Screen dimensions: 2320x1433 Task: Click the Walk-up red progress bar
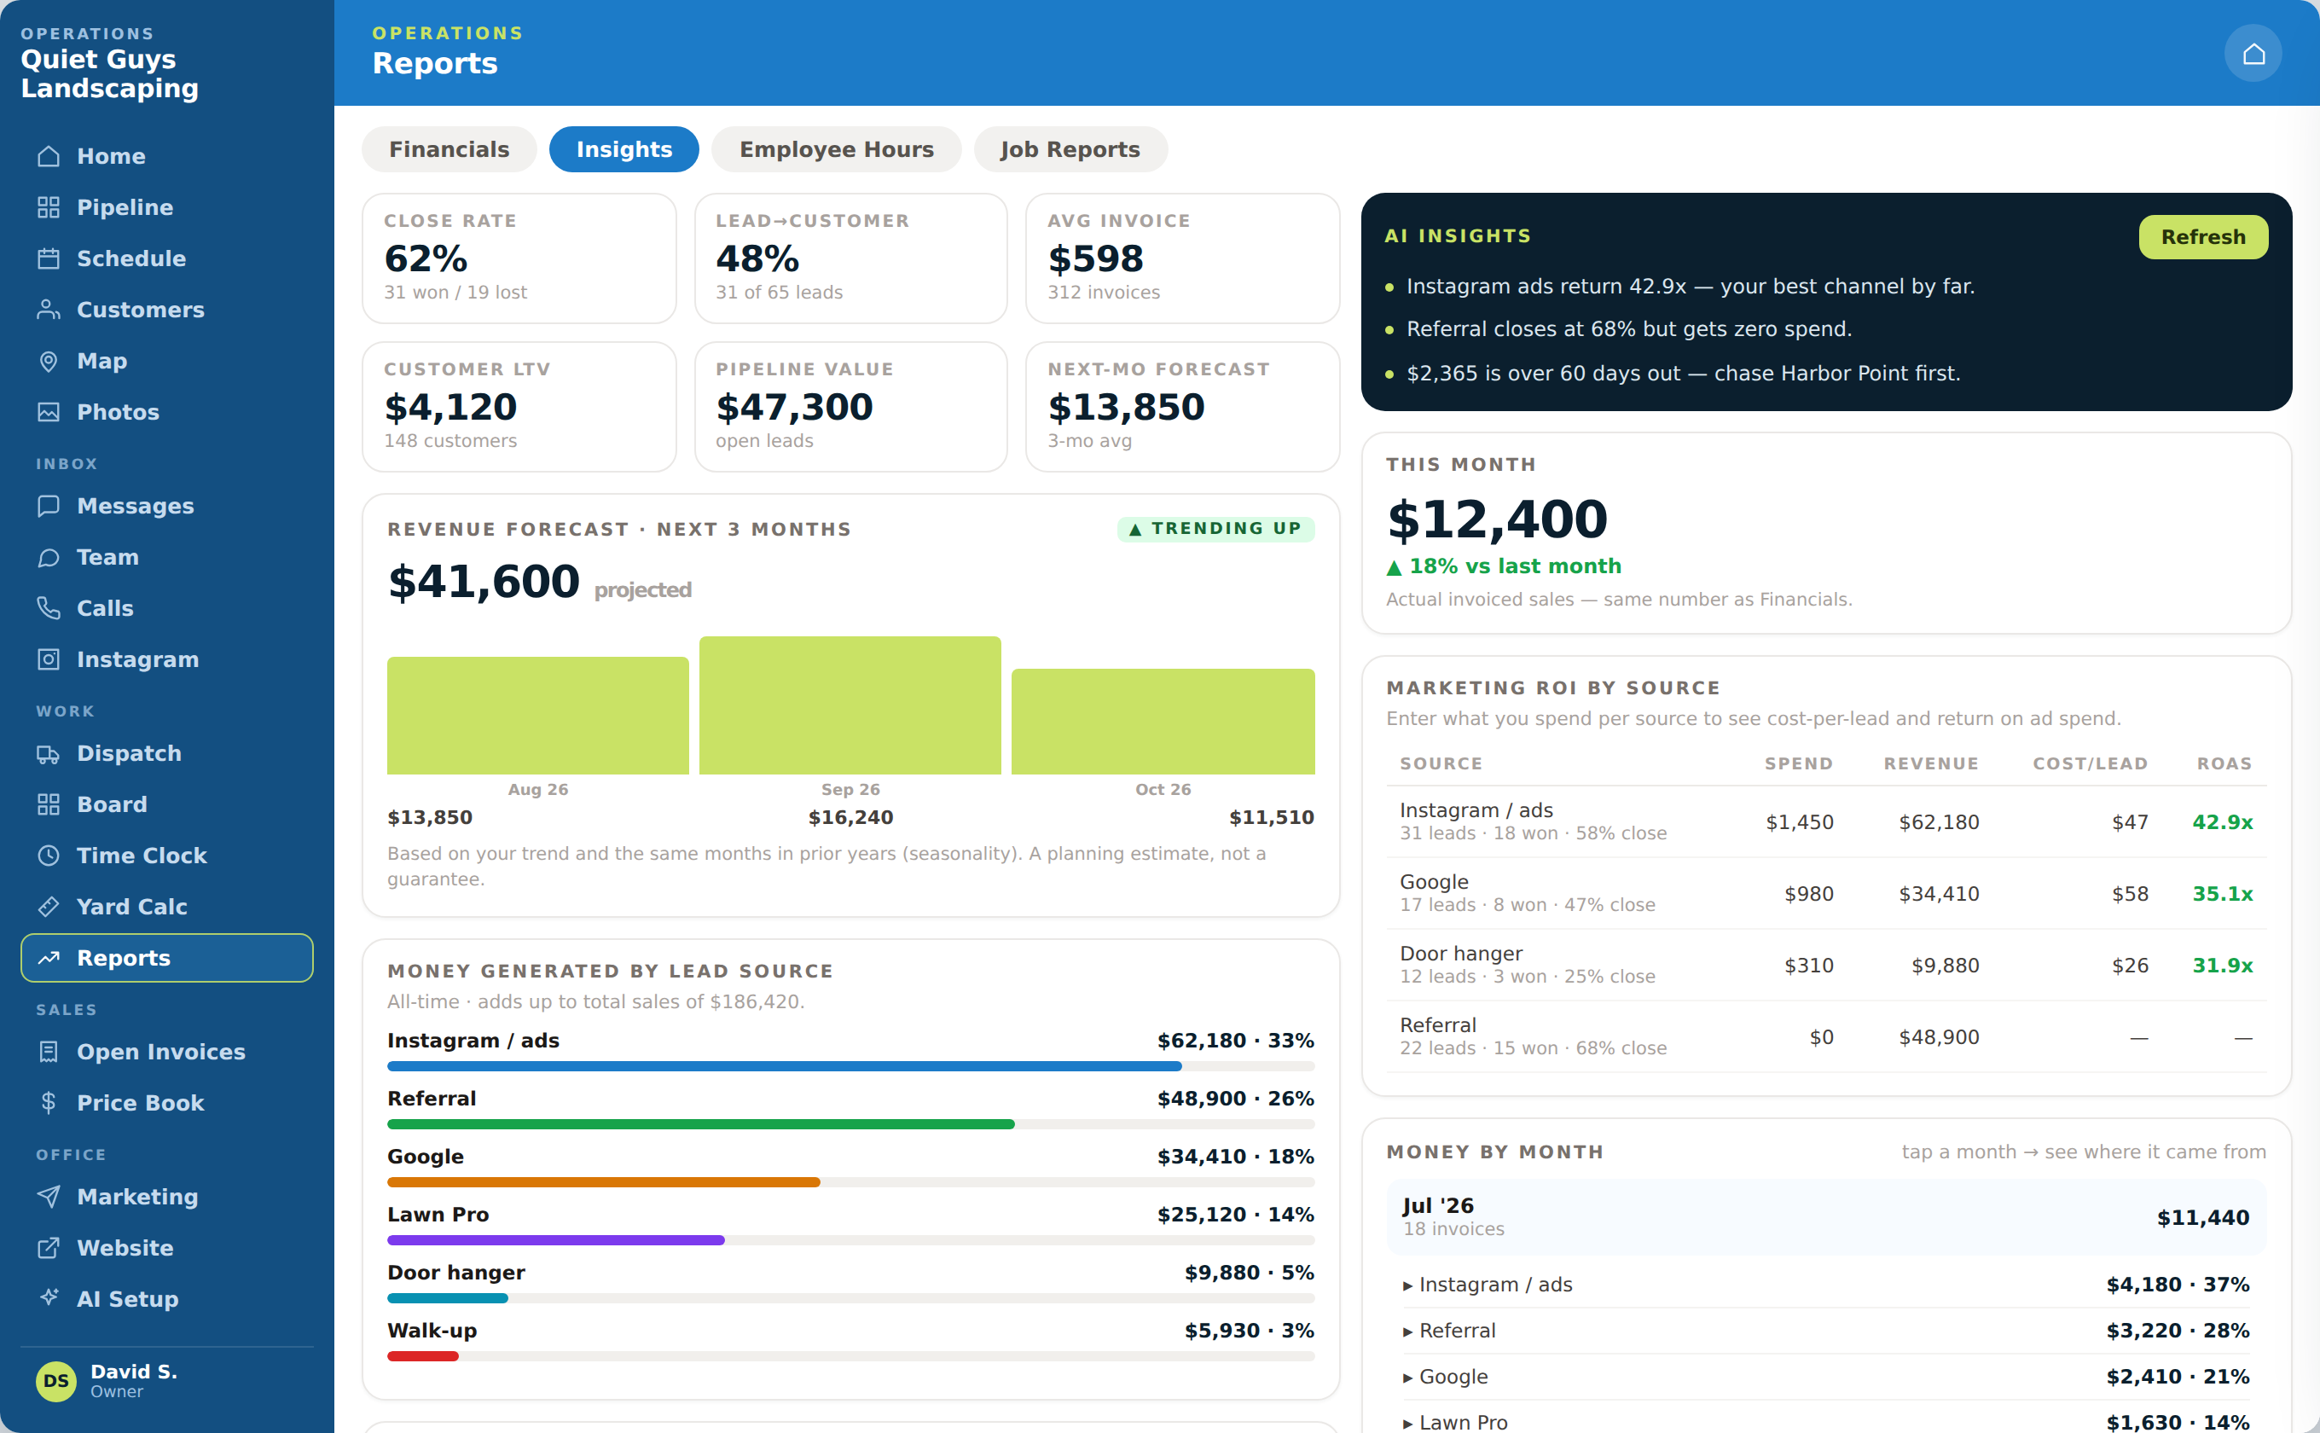pyautogui.click(x=423, y=1356)
